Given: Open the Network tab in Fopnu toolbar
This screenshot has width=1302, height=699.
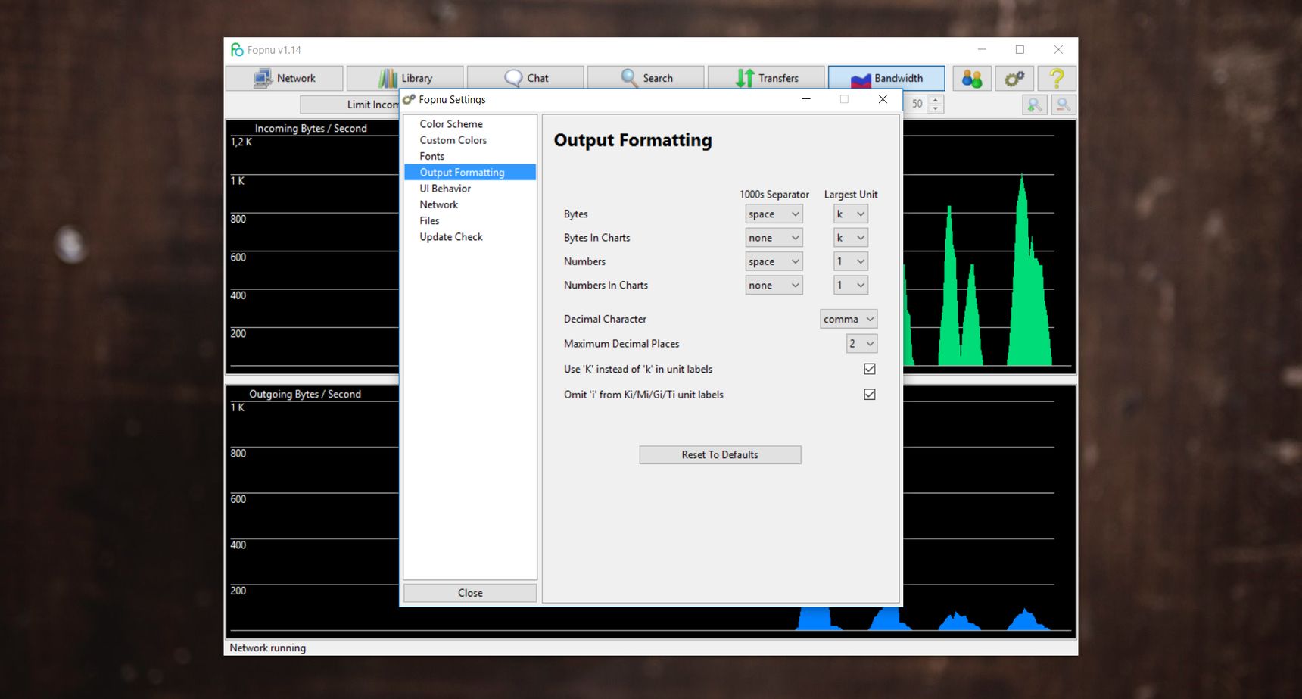Looking at the screenshot, I should point(285,78).
